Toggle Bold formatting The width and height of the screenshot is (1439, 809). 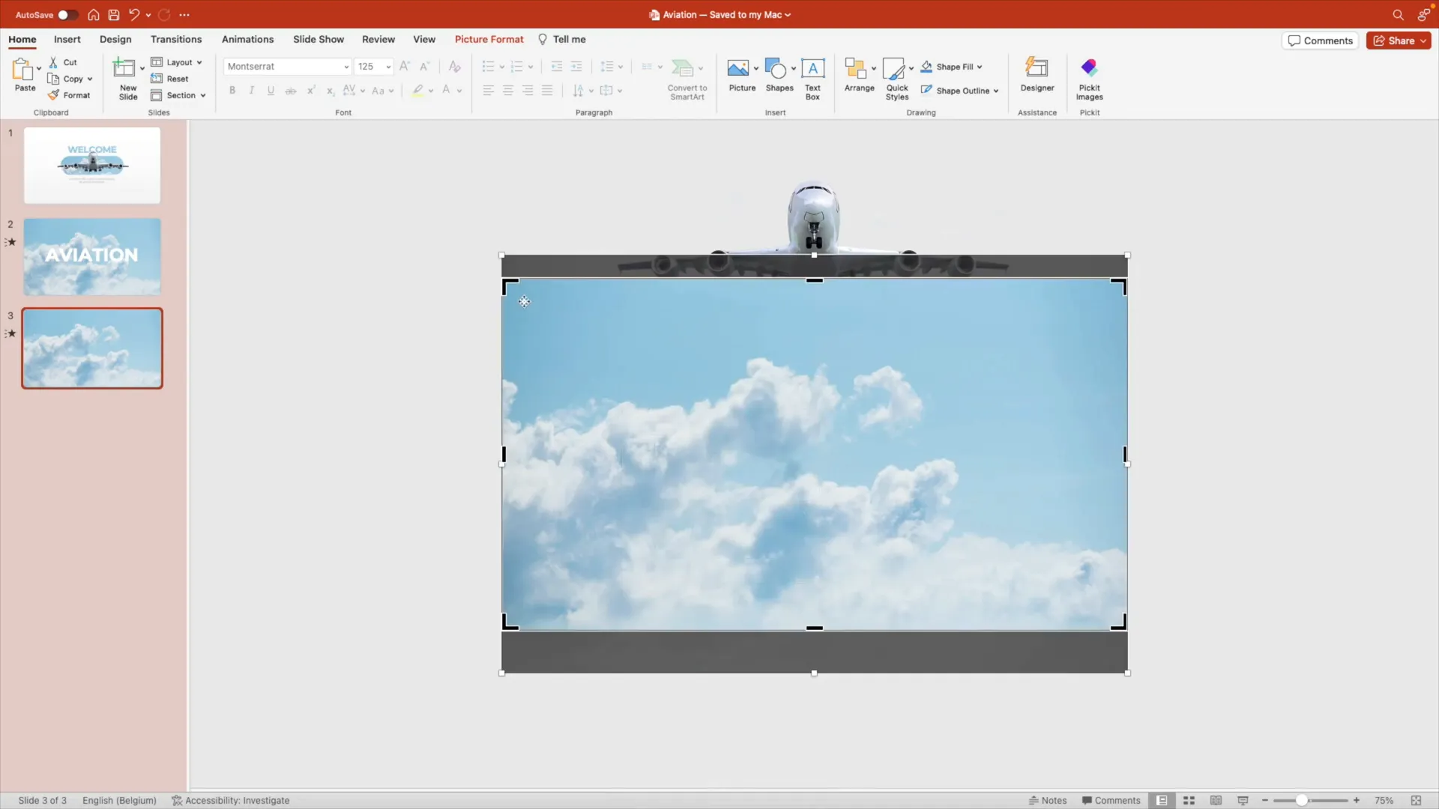pyautogui.click(x=232, y=91)
